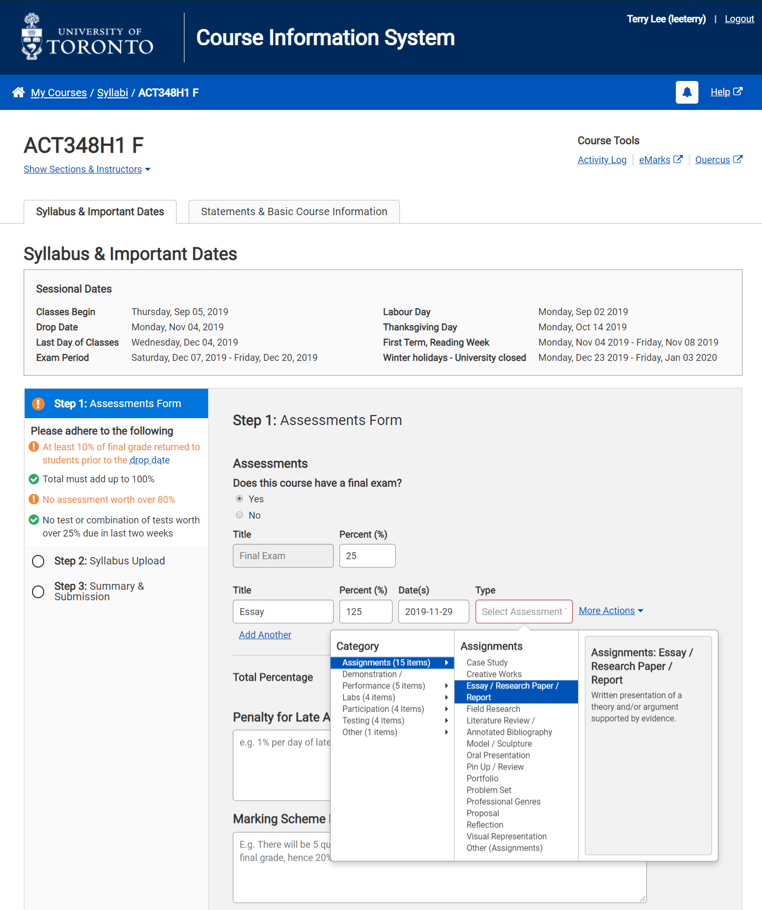Switch to Statements & Basic Course Information tab
Viewport: 762px width, 910px height.
[294, 211]
